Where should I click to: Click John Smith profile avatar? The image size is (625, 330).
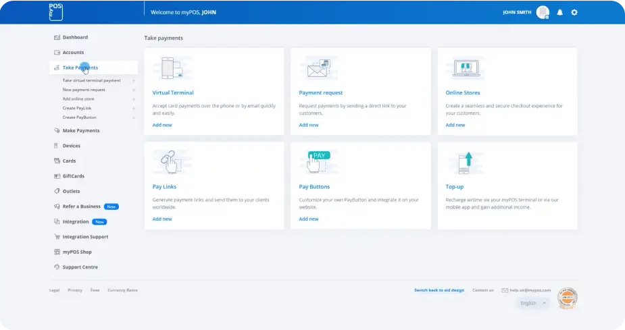[543, 12]
